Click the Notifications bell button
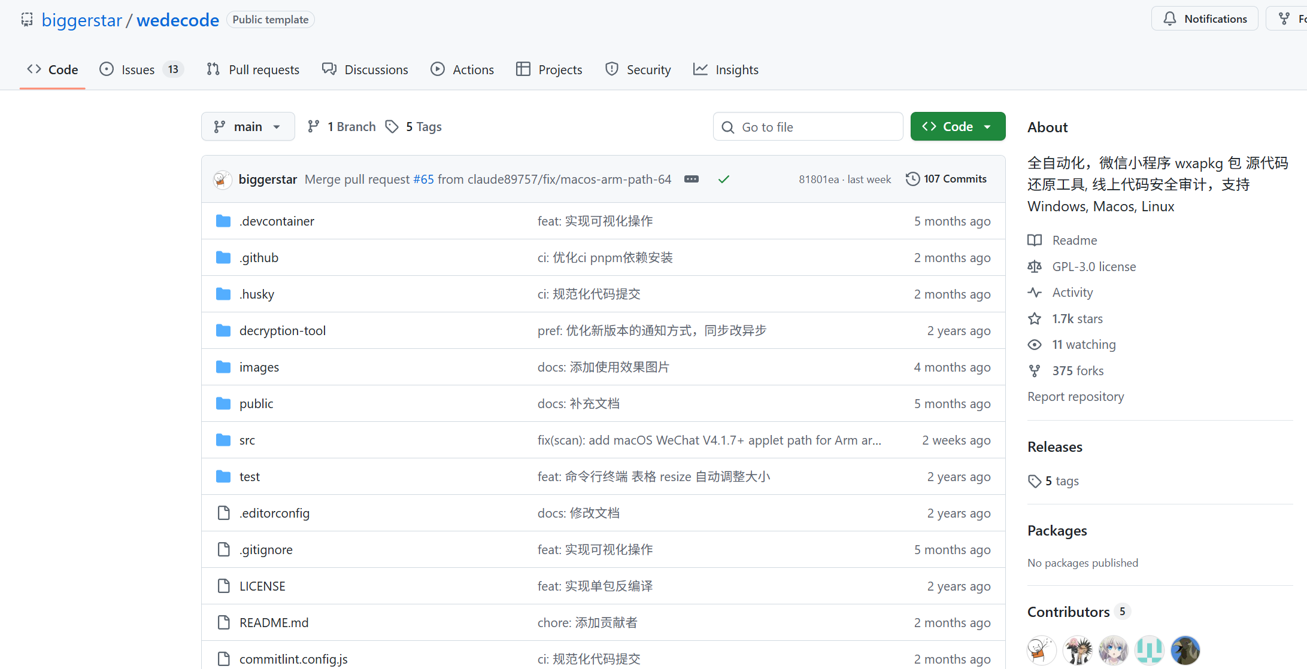 point(1205,19)
